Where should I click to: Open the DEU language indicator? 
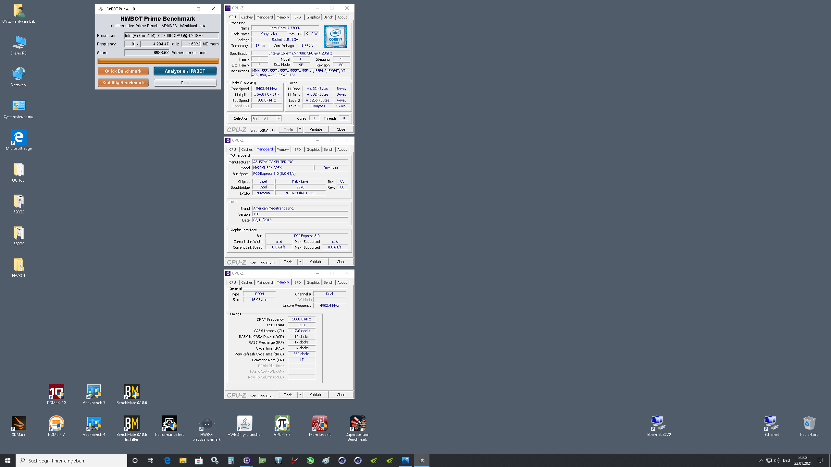(x=786, y=460)
